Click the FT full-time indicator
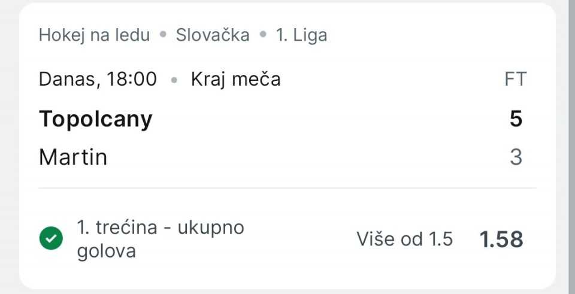 coord(515,79)
